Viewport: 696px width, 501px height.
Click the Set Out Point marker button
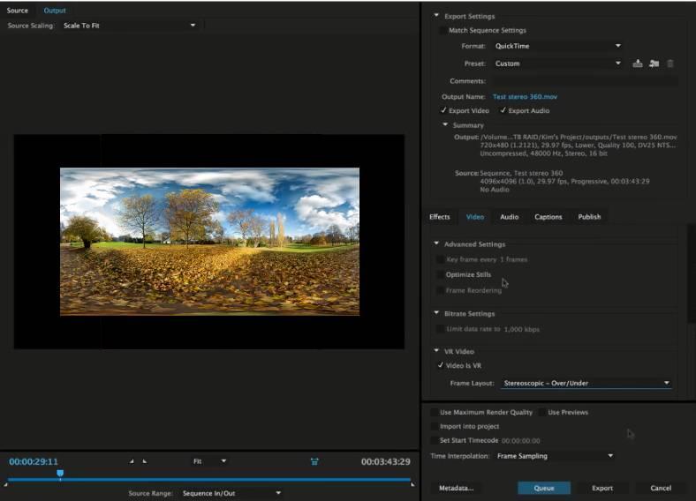pyautogui.click(x=145, y=461)
